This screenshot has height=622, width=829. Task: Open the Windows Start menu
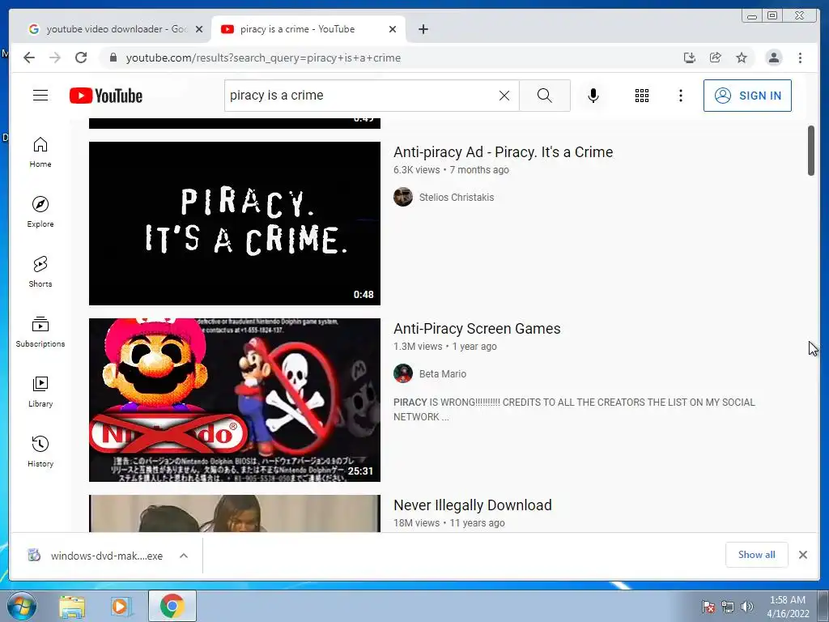22,606
